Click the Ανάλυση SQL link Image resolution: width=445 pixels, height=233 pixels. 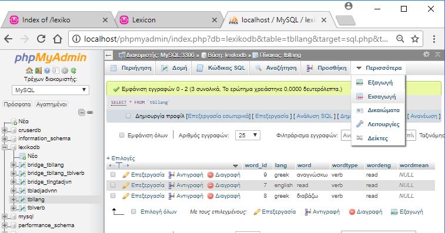(x=314, y=116)
